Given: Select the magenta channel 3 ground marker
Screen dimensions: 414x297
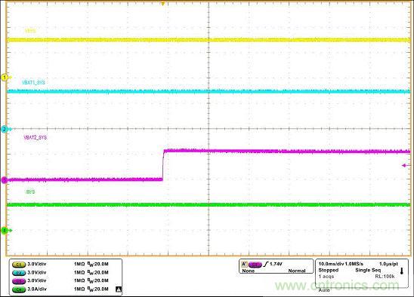Looking at the screenshot, I should (5, 180).
